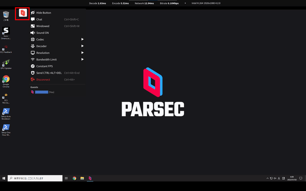
Task: Click the Windowed mode icon
Action: click(33, 26)
